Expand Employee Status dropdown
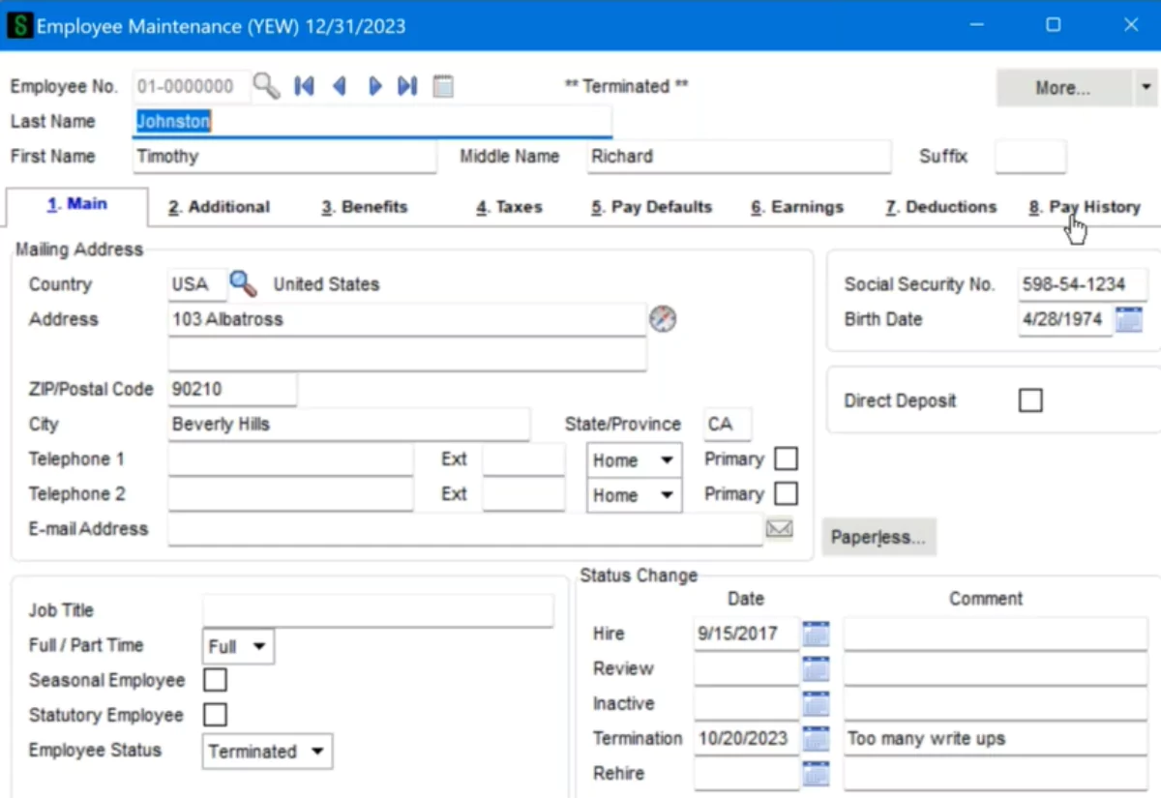This screenshot has height=798, width=1161. point(267,751)
